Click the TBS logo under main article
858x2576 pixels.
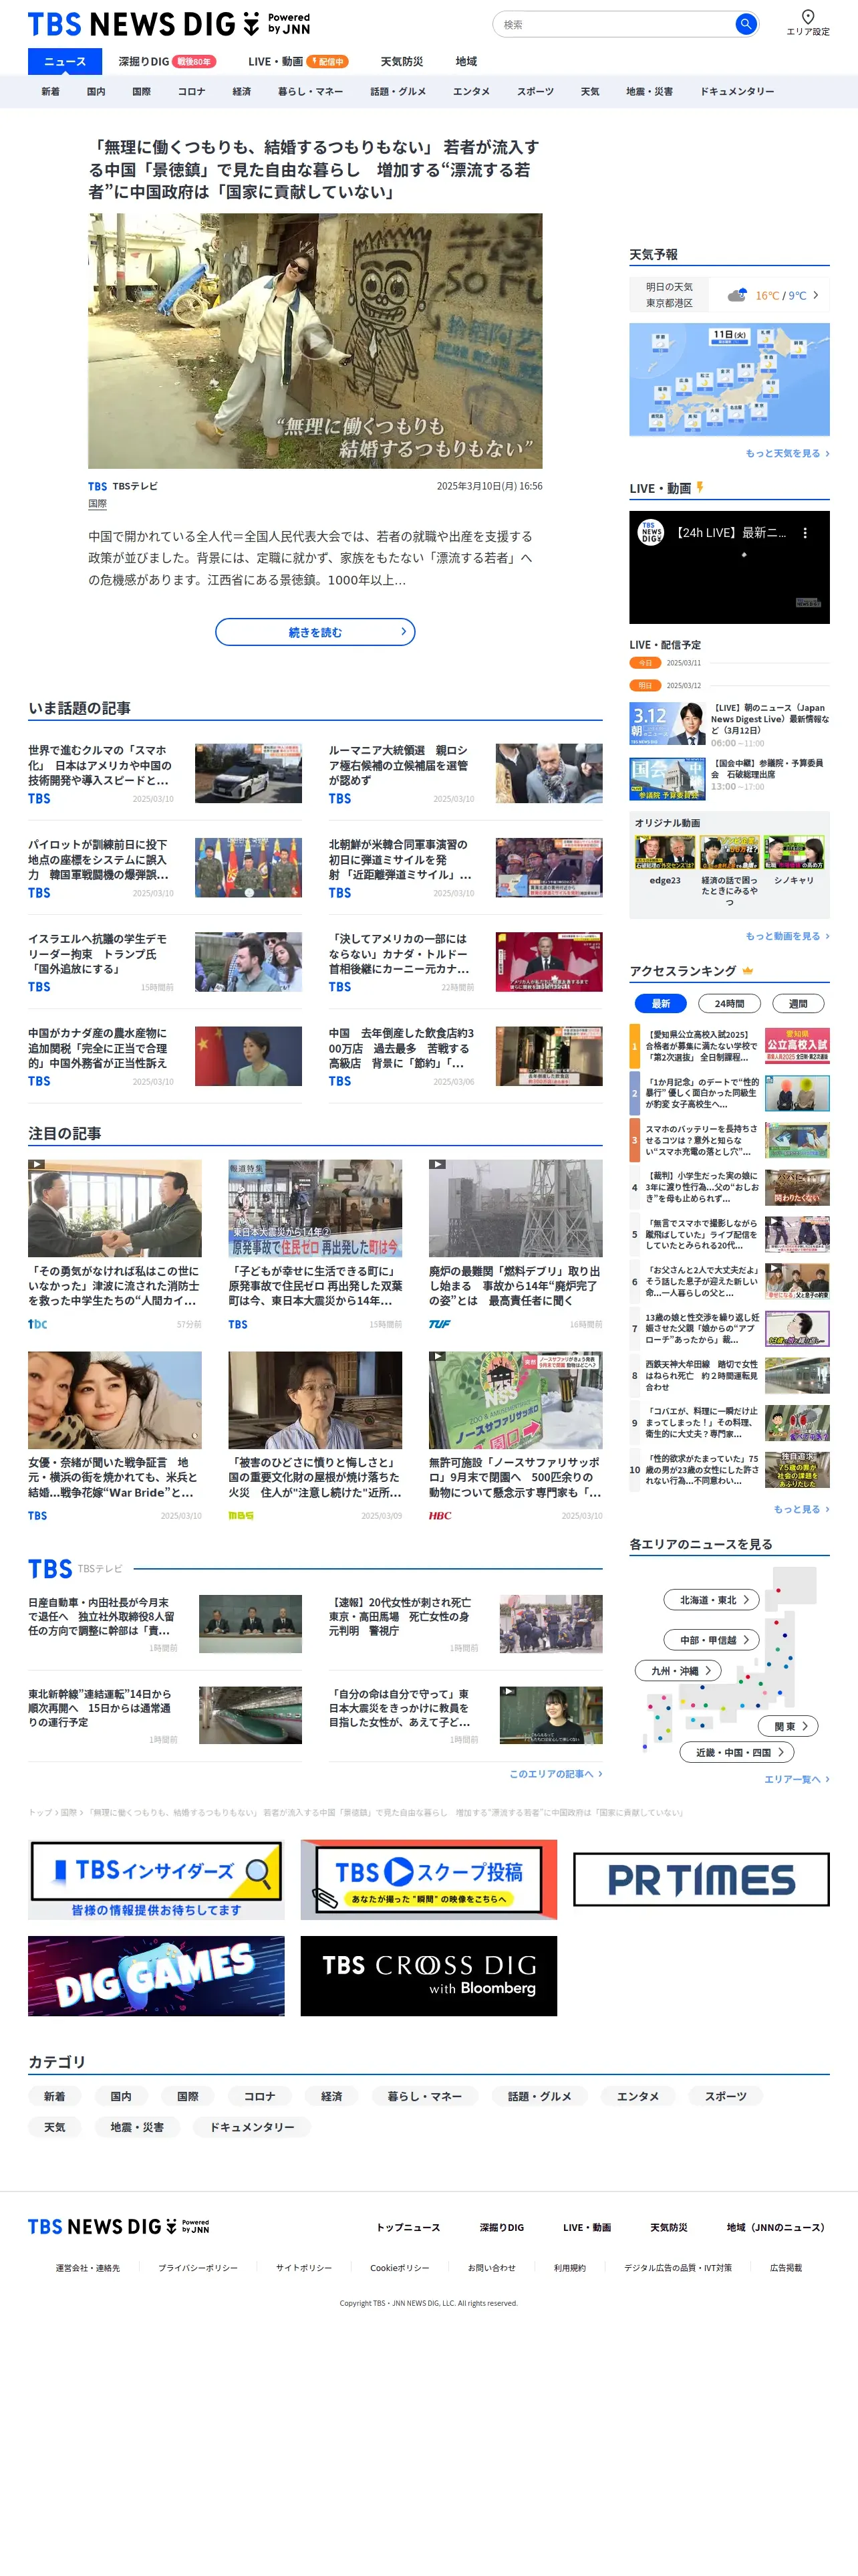[x=97, y=486]
